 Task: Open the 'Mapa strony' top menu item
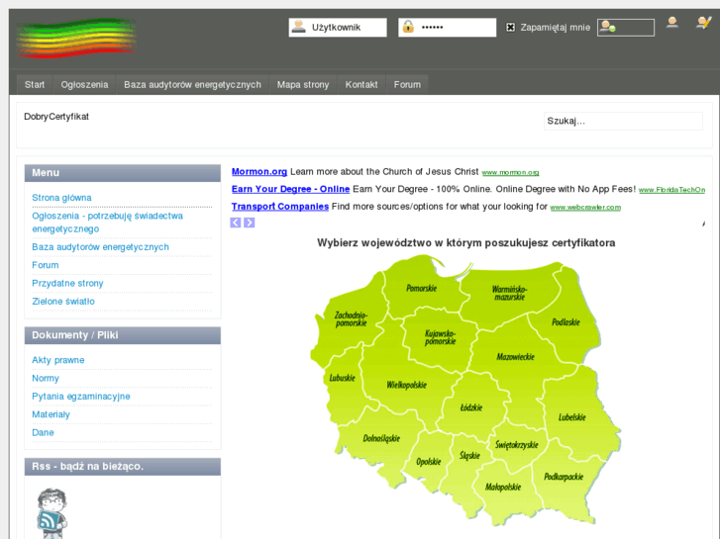coord(303,85)
